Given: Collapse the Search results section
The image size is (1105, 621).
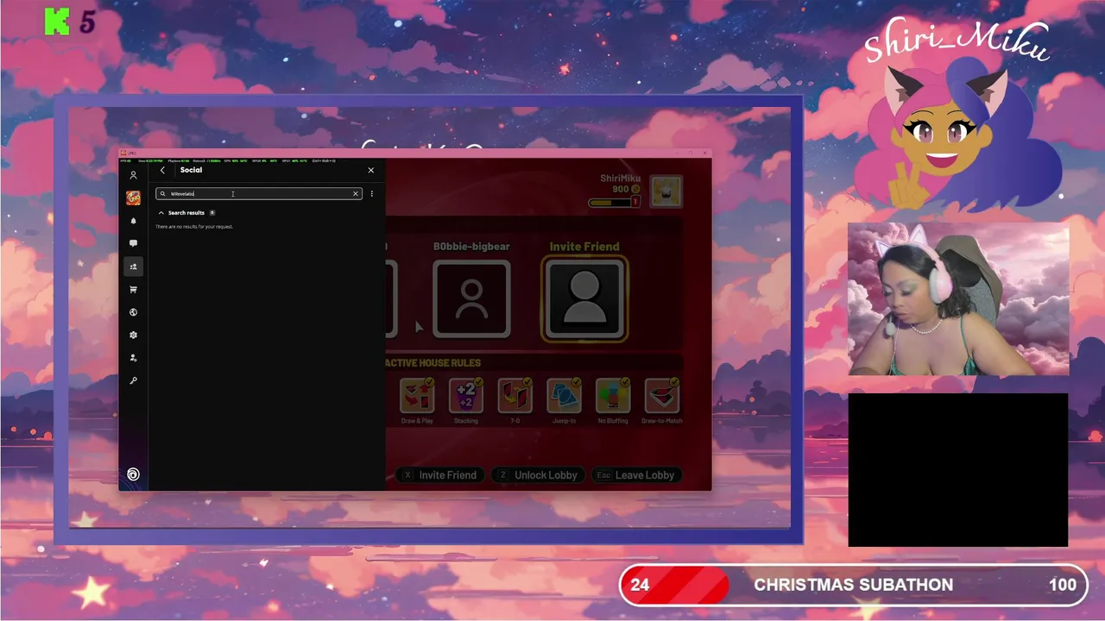Looking at the screenshot, I should click(161, 213).
